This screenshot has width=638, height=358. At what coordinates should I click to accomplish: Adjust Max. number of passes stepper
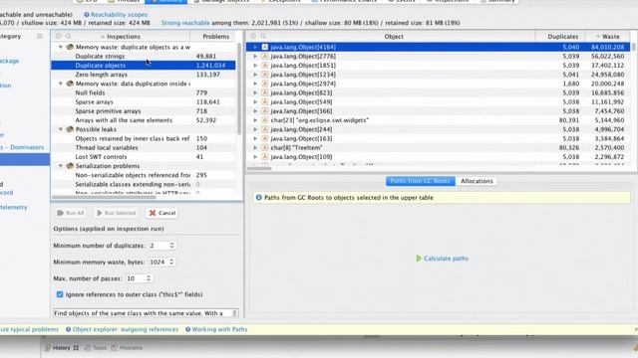point(149,278)
